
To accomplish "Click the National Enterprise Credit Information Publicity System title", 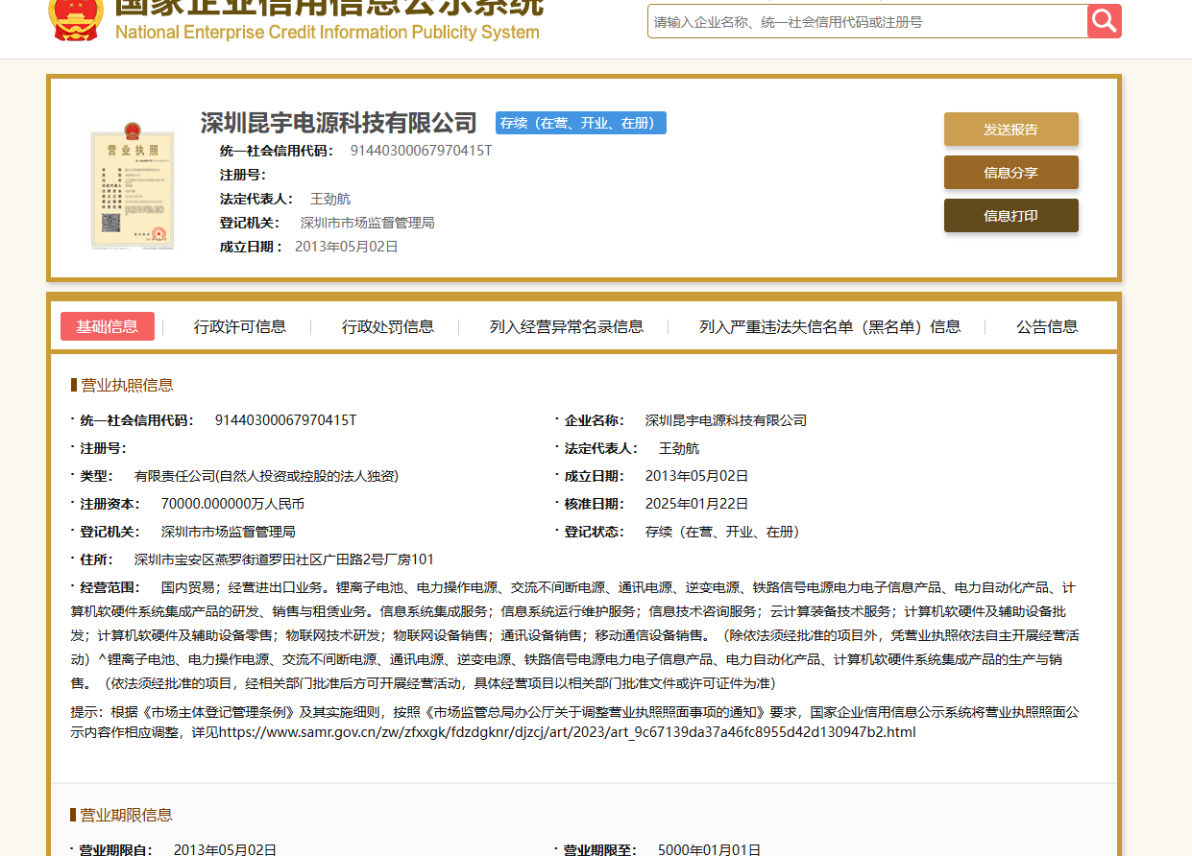I will click(x=328, y=33).
